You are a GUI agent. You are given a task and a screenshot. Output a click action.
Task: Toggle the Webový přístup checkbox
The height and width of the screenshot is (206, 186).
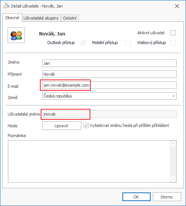tap(173, 43)
